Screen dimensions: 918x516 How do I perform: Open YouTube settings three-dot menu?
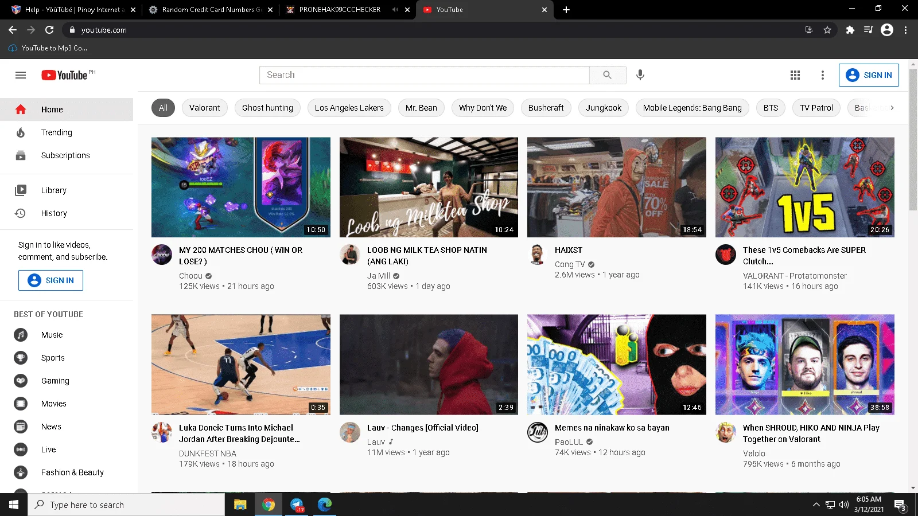click(823, 75)
